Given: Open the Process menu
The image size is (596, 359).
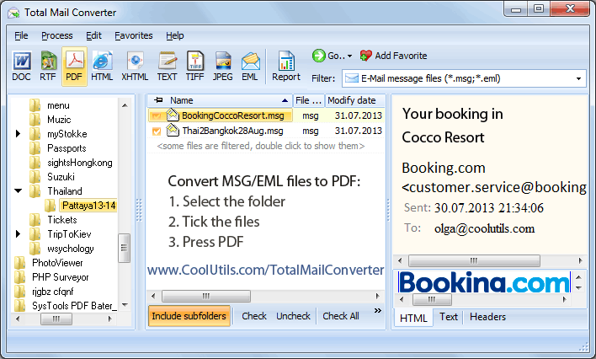Looking at the screenshot, I should (57, 35).
